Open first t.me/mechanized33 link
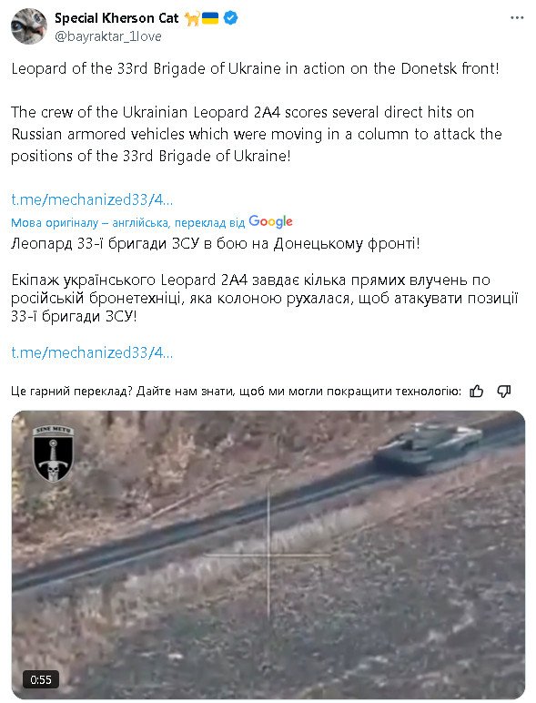This screenshot has height=703, width=536. [x=92, y=199]
